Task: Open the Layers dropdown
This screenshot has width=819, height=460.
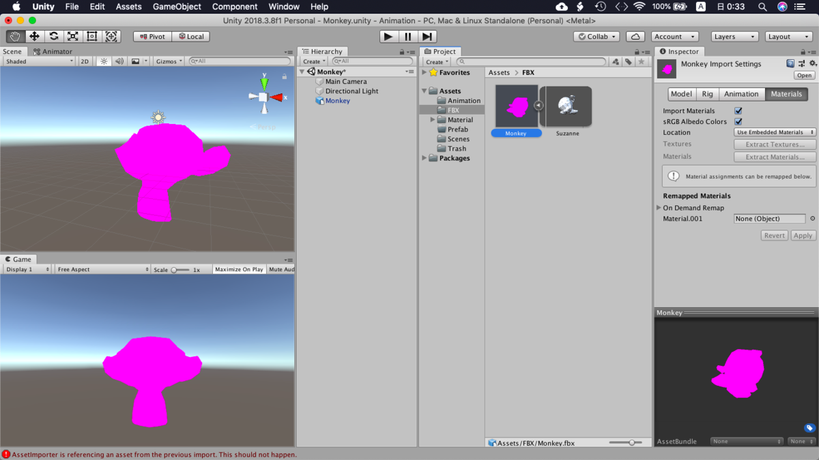Action: coord(734,37)
